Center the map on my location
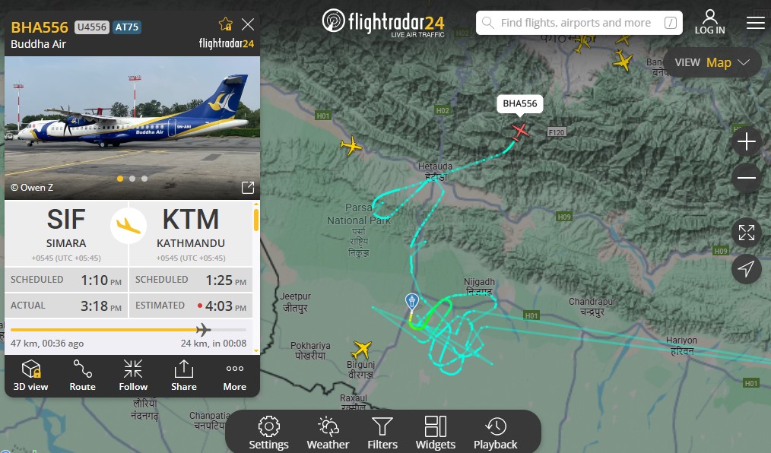Screen dimensions: 771x453 (x=747, y=269)
